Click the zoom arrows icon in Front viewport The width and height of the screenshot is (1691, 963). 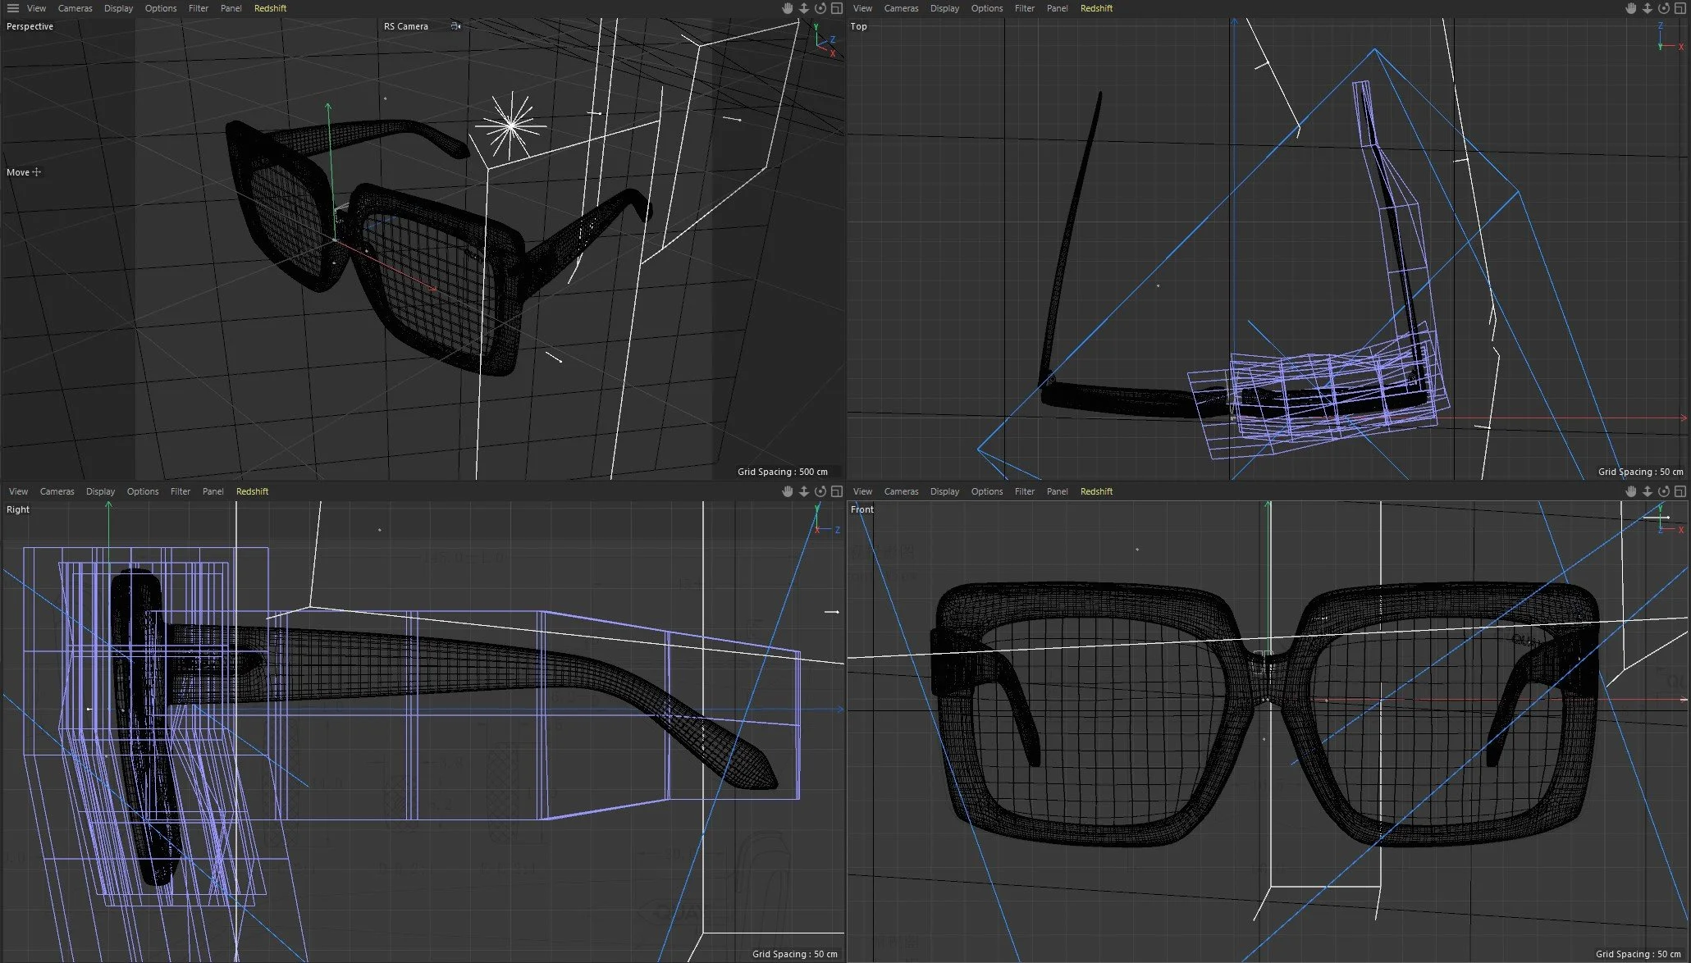(x=1648, y=491)
